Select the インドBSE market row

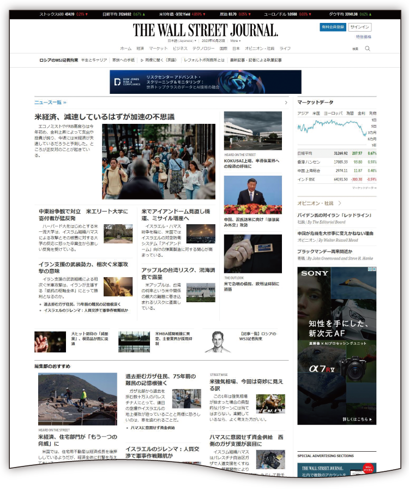[x=336, y=179]
